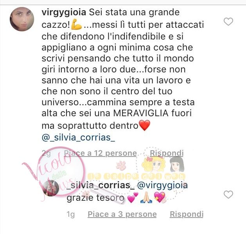Open virgygioia username at comment start
The image size is (246, 234).
(64, 13)
